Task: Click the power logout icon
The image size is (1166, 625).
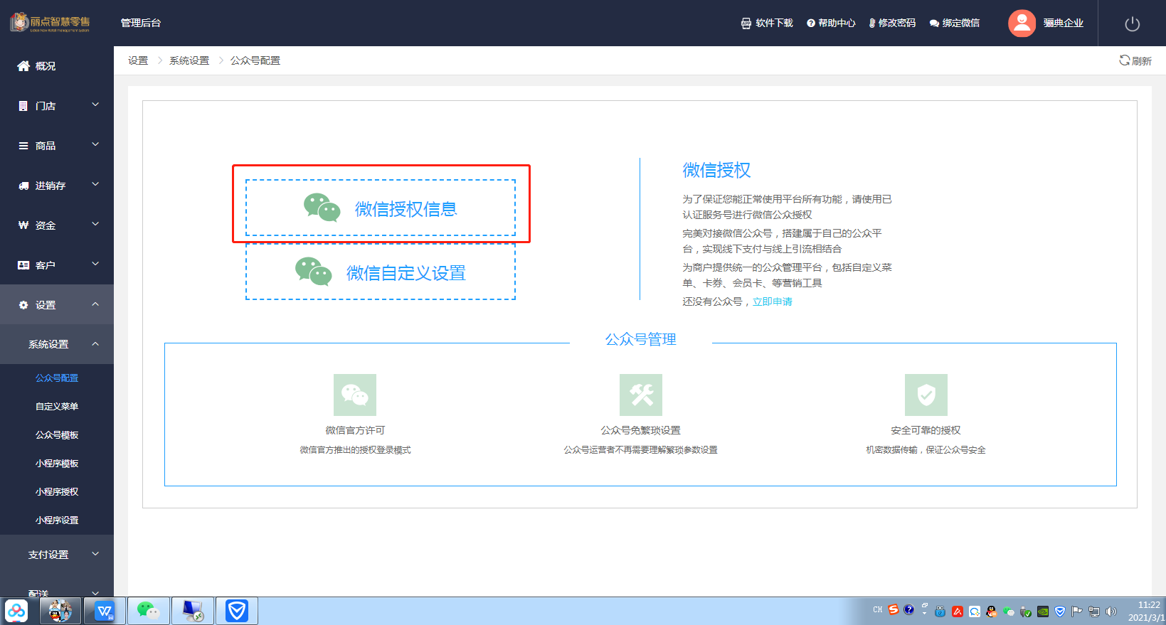Action: pos(1133,23)
